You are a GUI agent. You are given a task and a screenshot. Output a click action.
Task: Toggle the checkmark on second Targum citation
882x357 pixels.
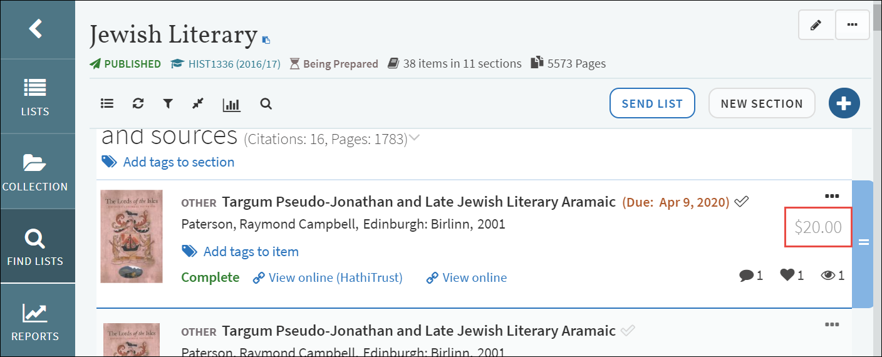tap(628, 331)
